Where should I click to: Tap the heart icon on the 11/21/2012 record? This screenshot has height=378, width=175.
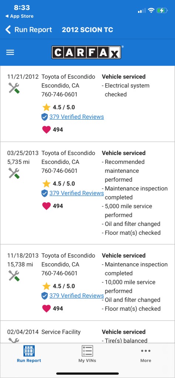(46, 130)
